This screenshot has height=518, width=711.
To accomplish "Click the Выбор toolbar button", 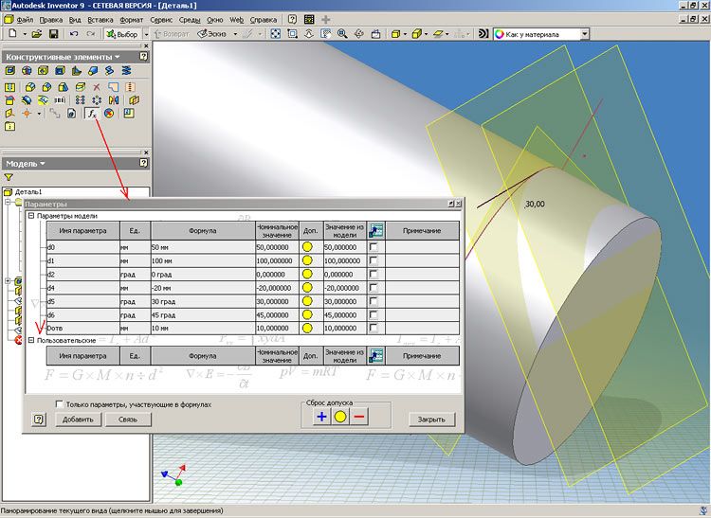I will coord(122,34).
